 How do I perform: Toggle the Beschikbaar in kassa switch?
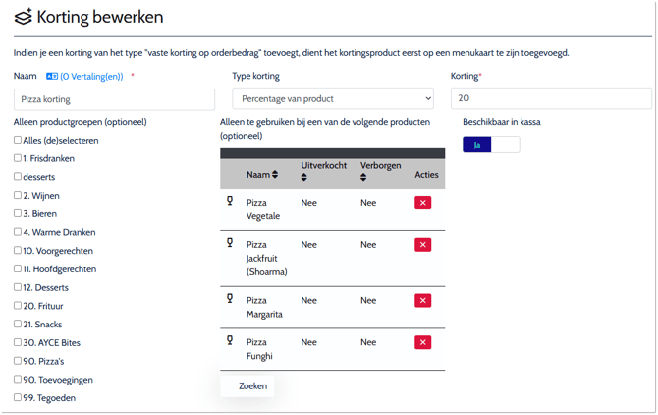(x=491, y=145)
